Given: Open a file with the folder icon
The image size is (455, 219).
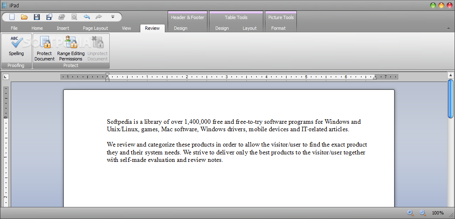Looking at the screenshot, I should (x=24, y=17).
